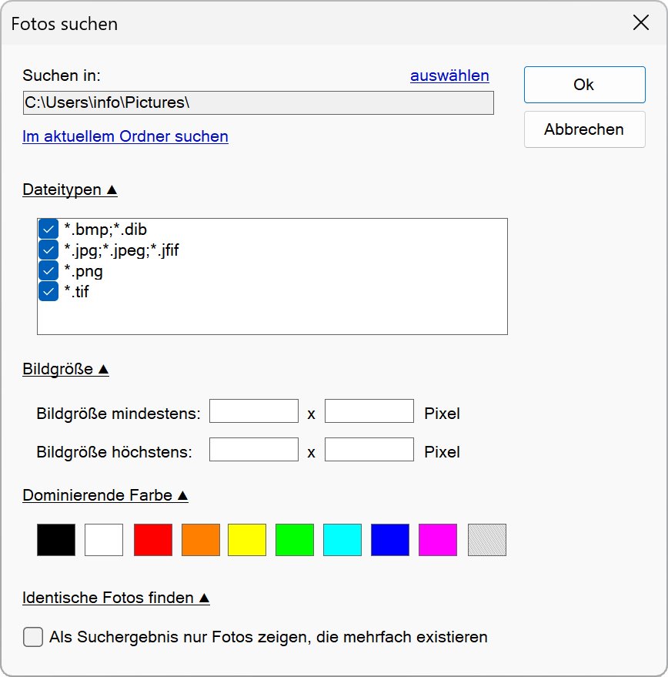Viewport: 668px width, 677px height.
Task: Collapse the Bildgröße section
Action: [66, 369]
